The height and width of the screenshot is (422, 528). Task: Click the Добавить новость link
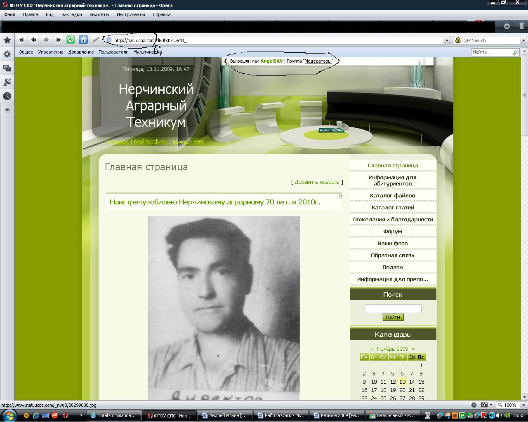[x=317, y=182]
